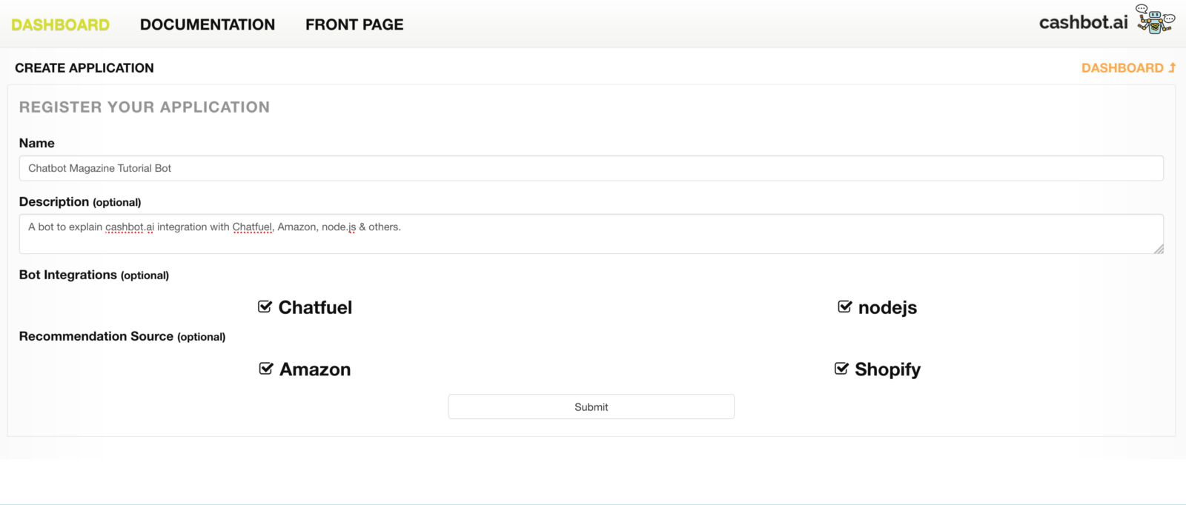Click the Description textarea resize handle
Image resolution: width=1186 pixels, height=505 pixels.
tap(1159, 249)
